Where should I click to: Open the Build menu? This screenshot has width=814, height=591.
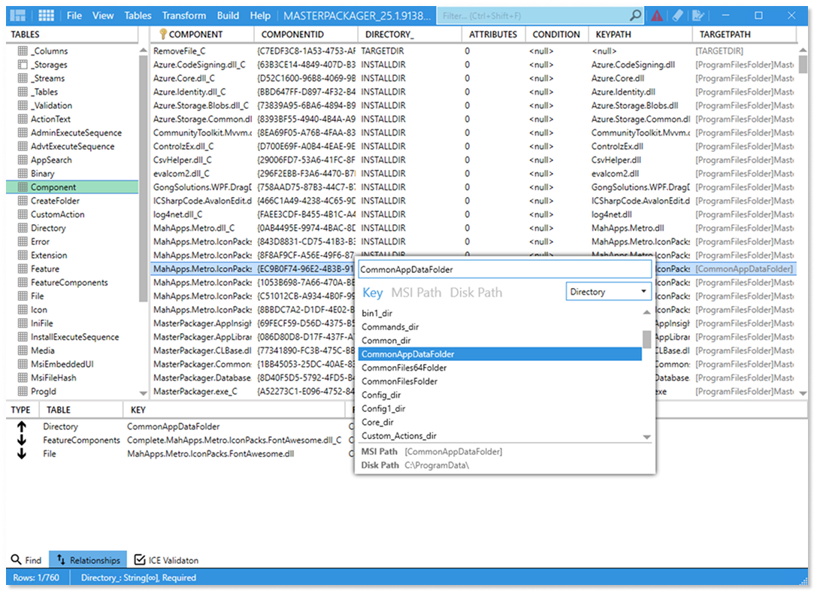228,15
